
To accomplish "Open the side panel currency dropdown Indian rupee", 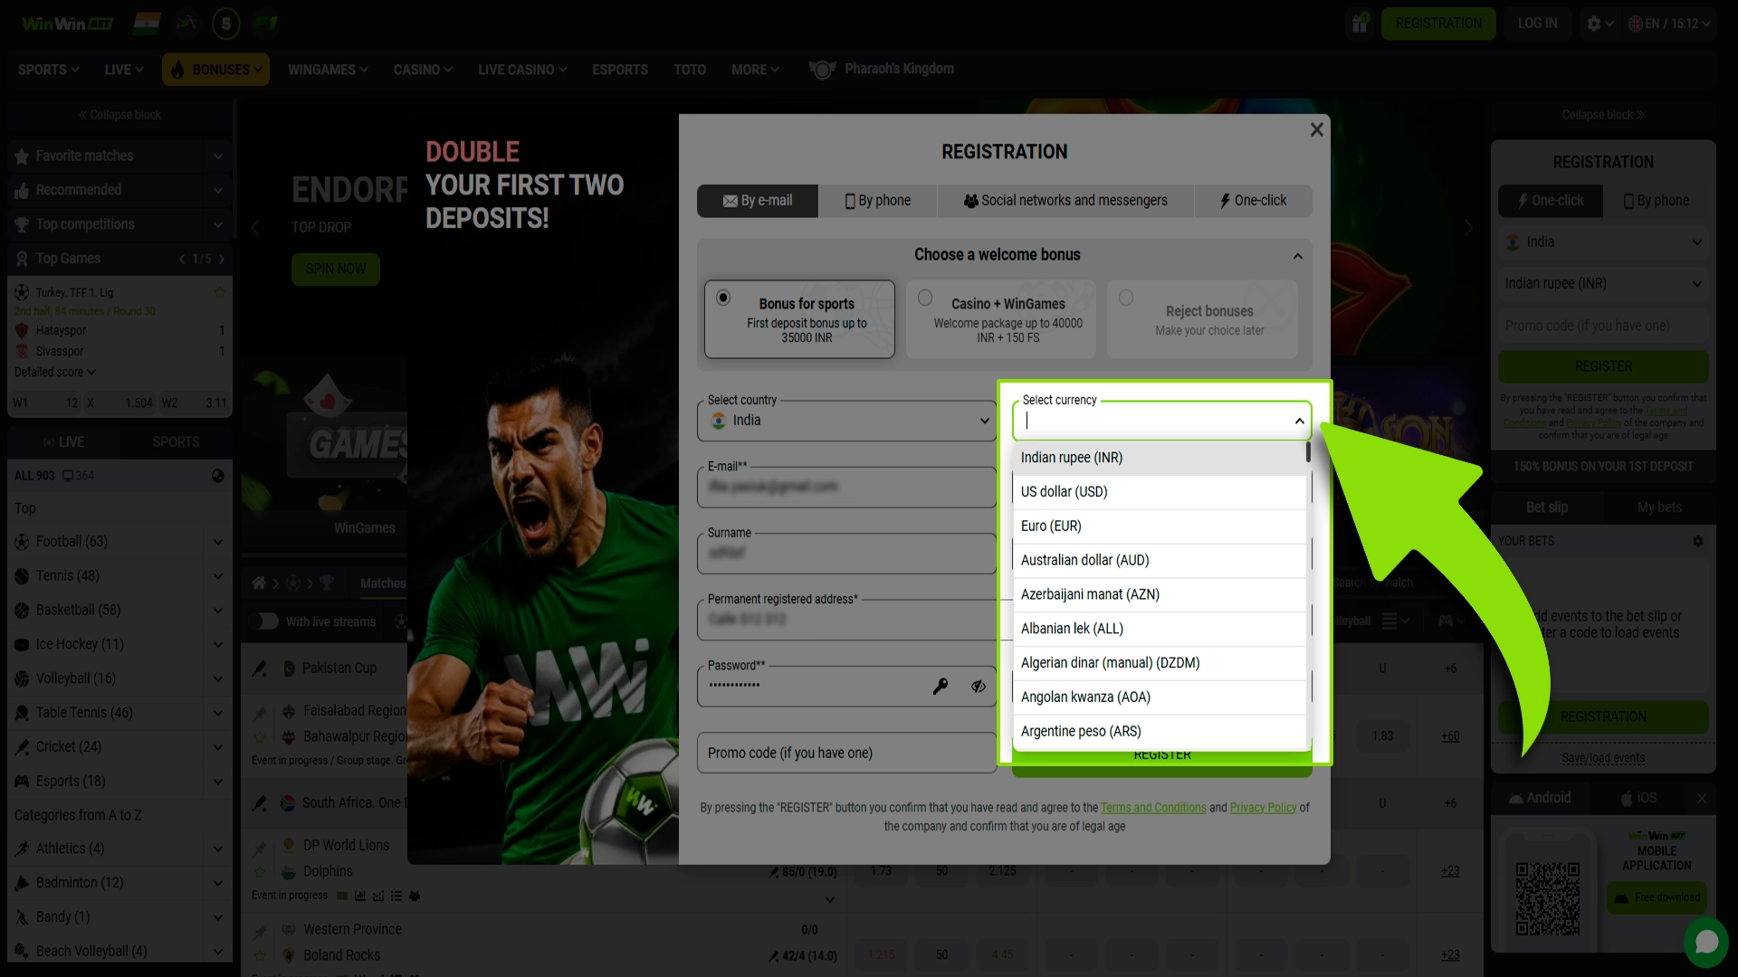I will tap(1603, 284).
